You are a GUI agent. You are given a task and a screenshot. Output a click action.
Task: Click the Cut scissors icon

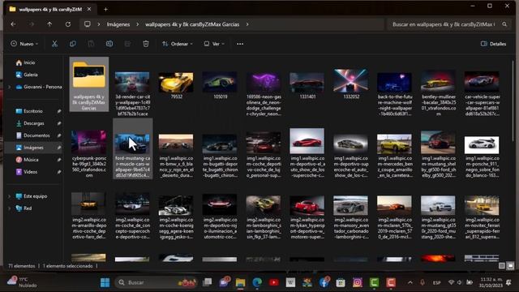pos(54,44)
